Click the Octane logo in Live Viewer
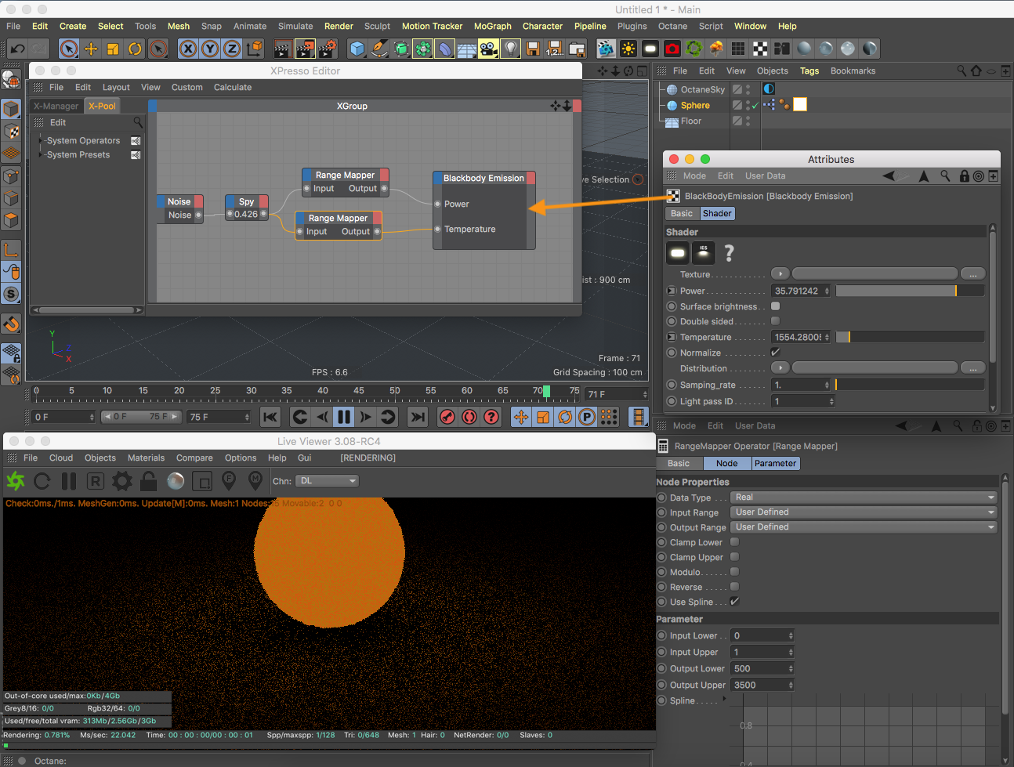Viewport: 1014px width, 767px height. tap(15, 481)
